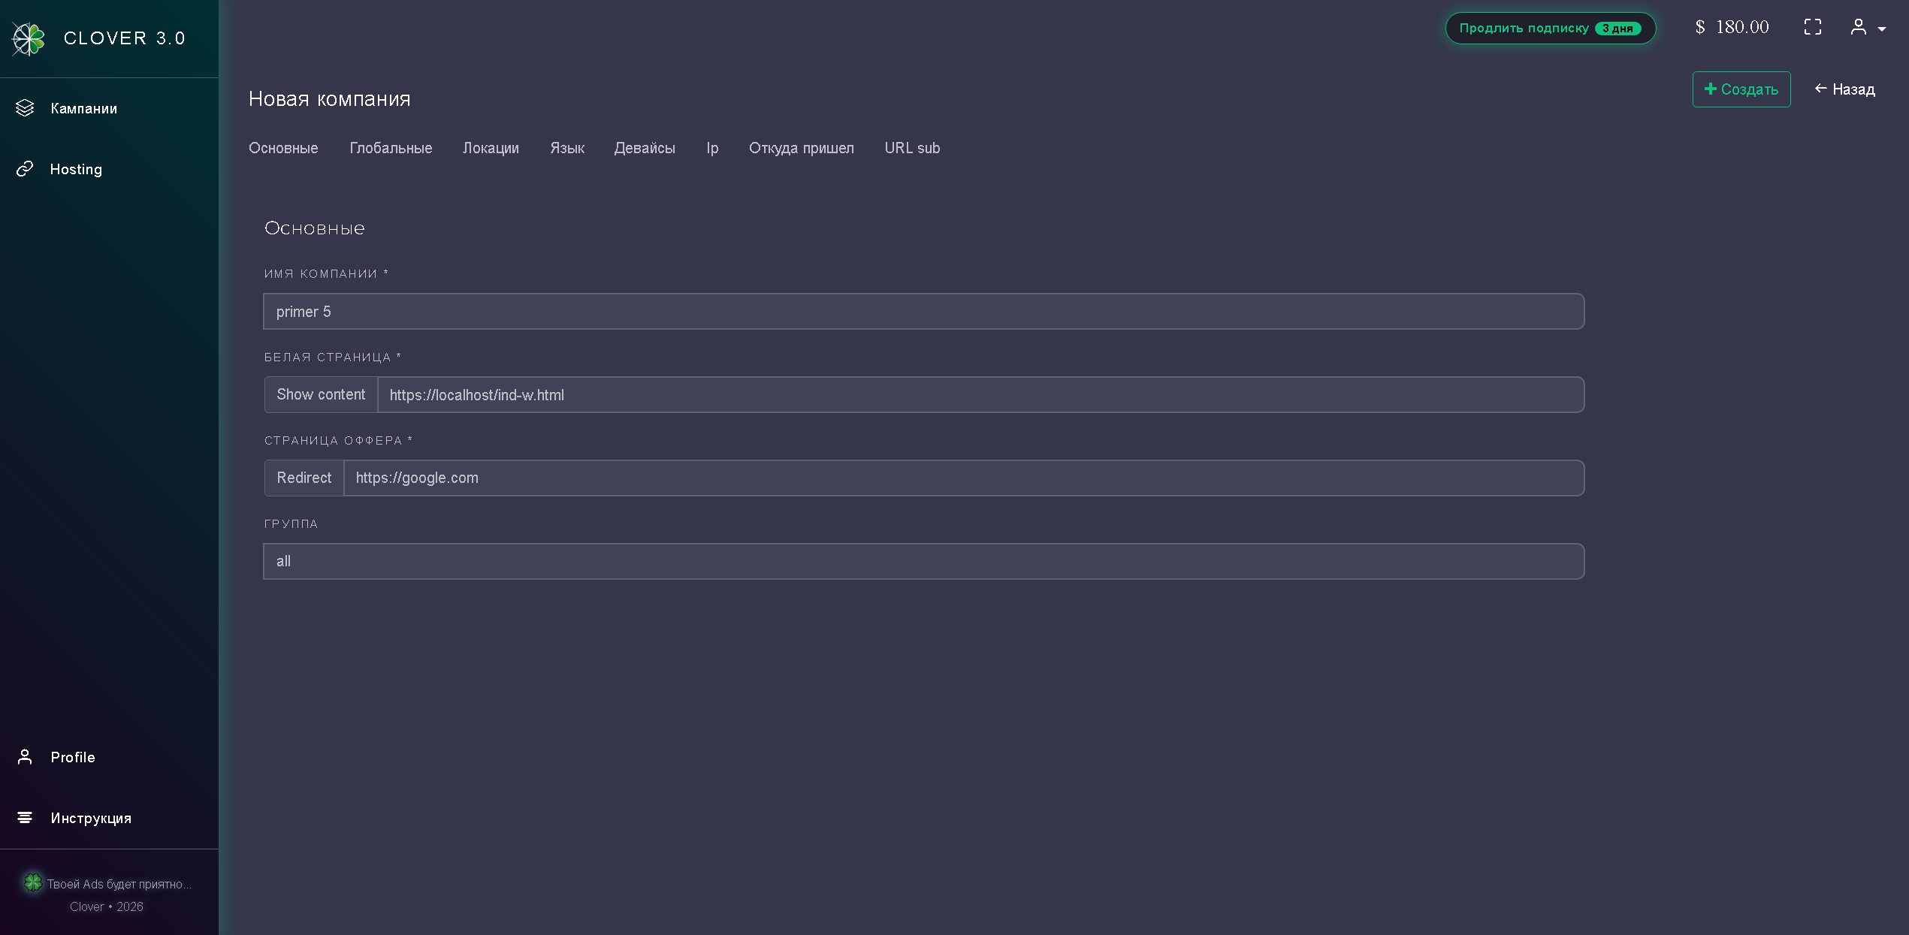Select the Глобальные tab
Viewport: 1909px width, 935px height.
coord(391,149)
